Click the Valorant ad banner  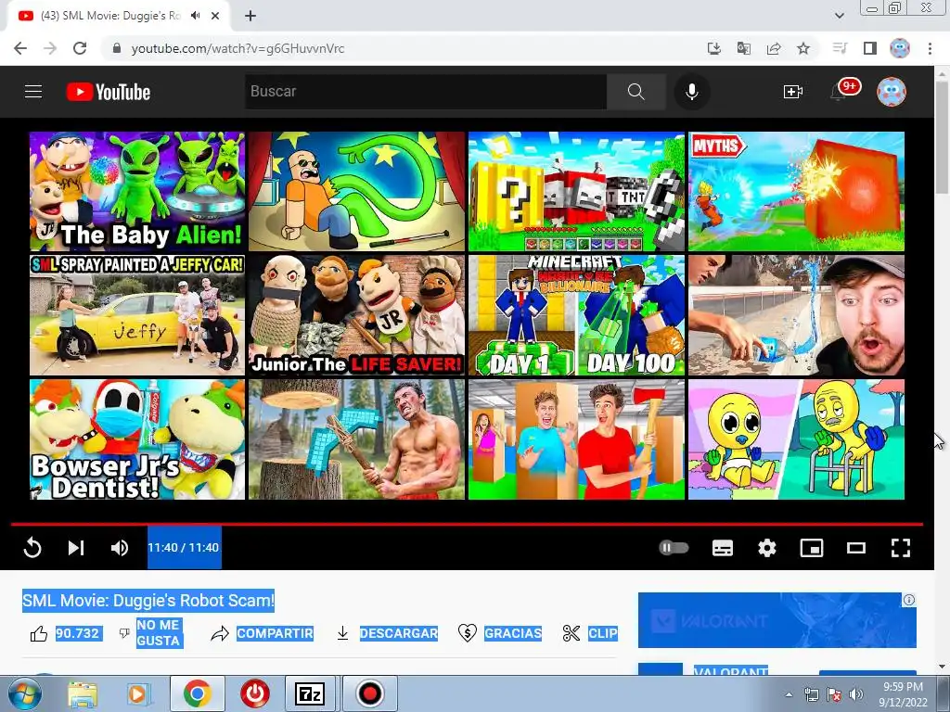(777, 620)
